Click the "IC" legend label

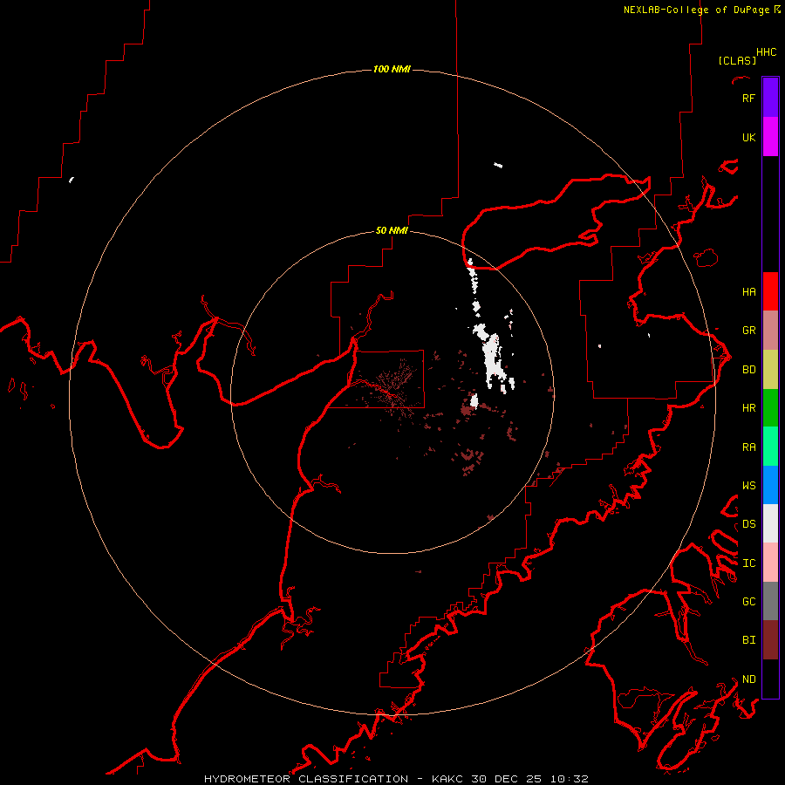[x=748, y=563]
